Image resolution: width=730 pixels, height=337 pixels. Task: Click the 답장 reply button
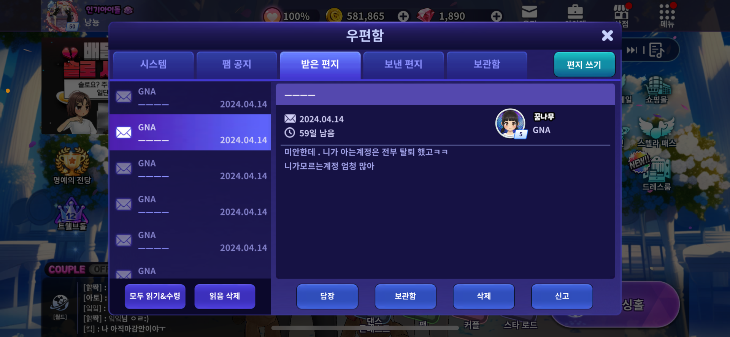[x=327, y=296]
